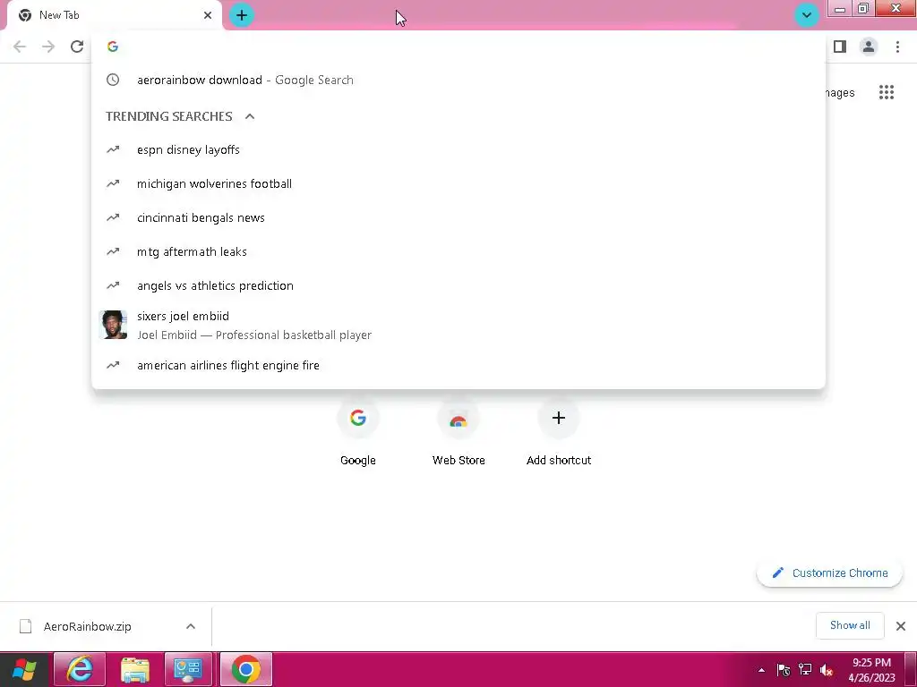Reload the current page

click(77, 47)
